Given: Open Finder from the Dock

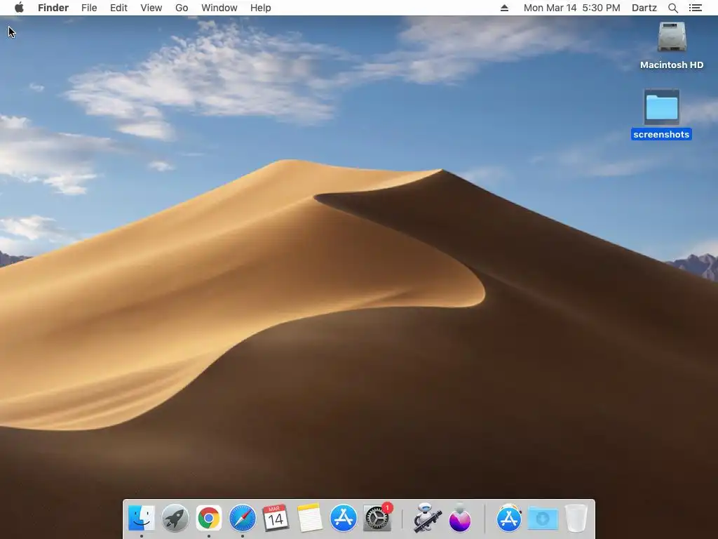Looking at the screenshot, I should [x=142, y=518].
